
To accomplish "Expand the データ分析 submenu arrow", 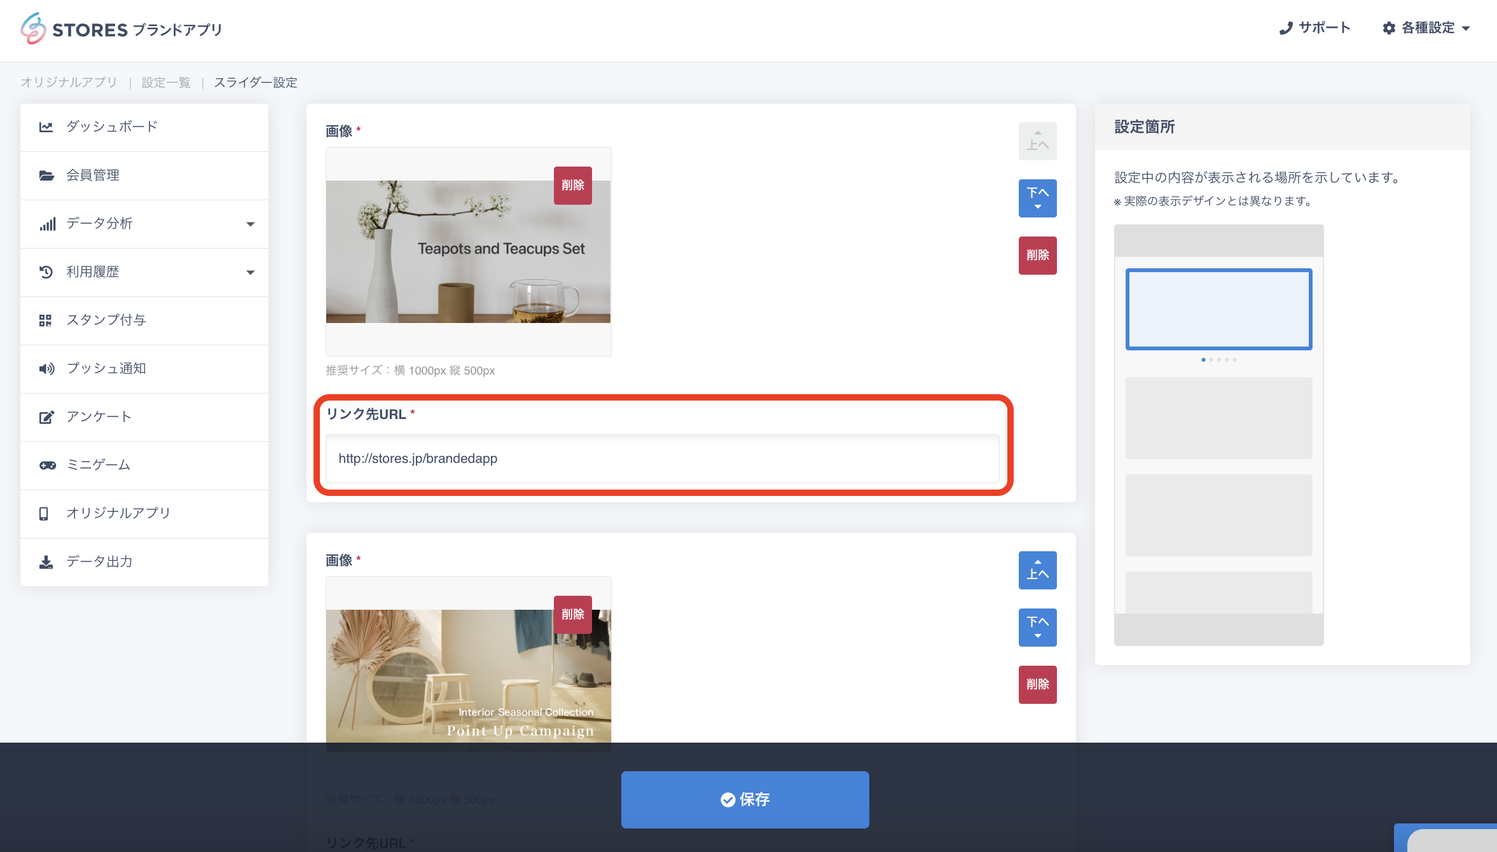I will coord(251,224).
